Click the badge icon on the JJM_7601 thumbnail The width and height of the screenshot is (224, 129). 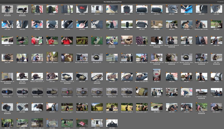pyautogui.click(x=211, y=54)
